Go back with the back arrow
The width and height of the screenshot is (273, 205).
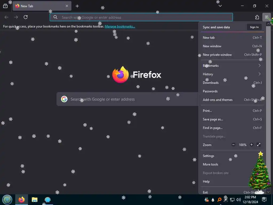pos(6,17)
